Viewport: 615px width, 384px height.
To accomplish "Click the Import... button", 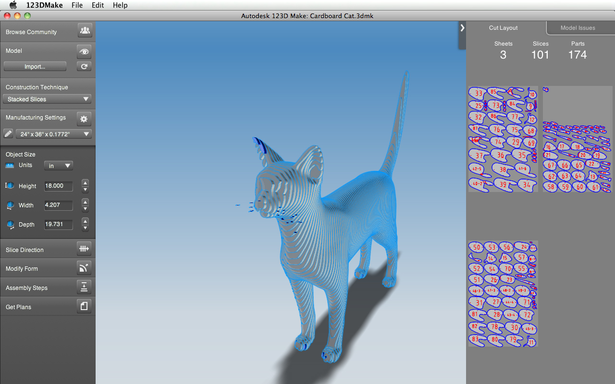I will tap(35, 67).
